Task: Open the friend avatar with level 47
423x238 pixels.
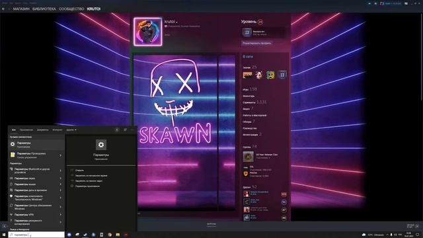Action: click(247, 210)
